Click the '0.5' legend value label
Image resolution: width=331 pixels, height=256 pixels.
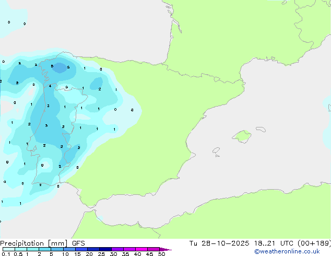pyautogui.click(x=18, y=254)
